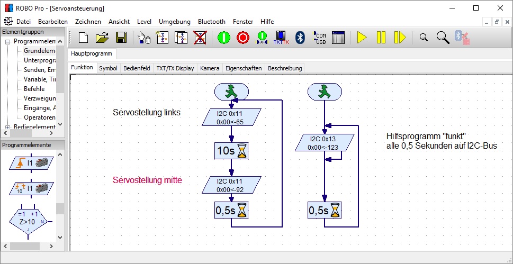Switch to the Bedienfeld tab
This screenshot has height=264, width=513.
(137, 68)
